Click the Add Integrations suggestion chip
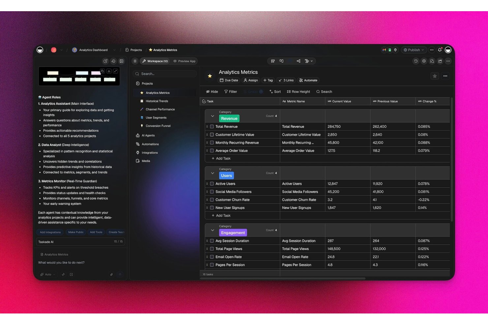This screenshot has width=488, height=325. point(50,232)
